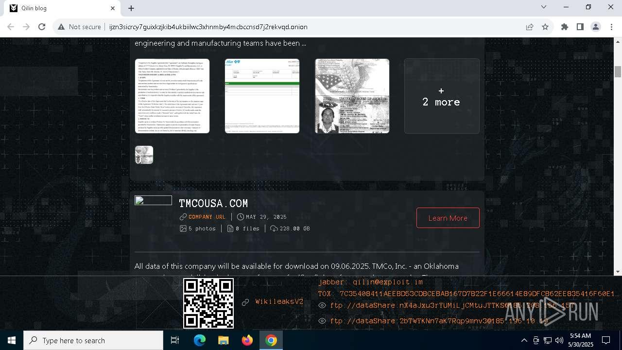Click the jabber qilin@exploit.im contact
The image size is (622, 350).
point(370,282)
